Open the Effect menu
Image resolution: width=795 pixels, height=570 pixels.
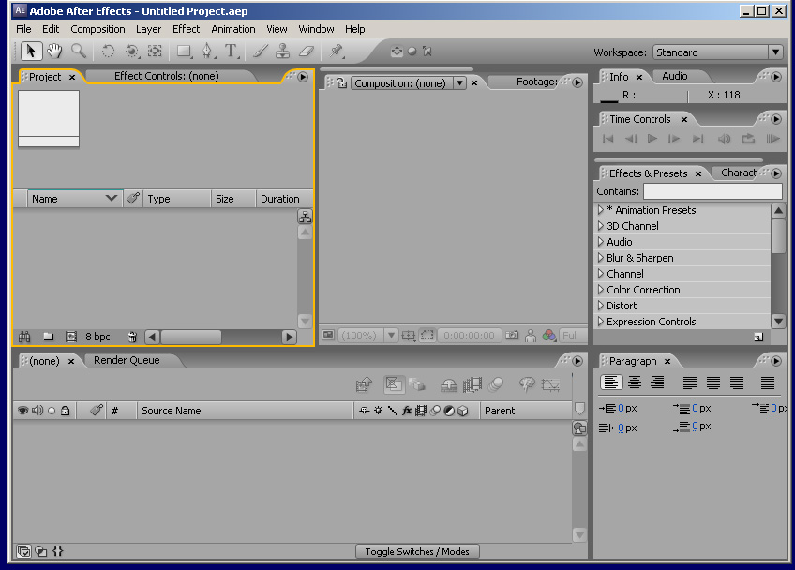(186, 29)
